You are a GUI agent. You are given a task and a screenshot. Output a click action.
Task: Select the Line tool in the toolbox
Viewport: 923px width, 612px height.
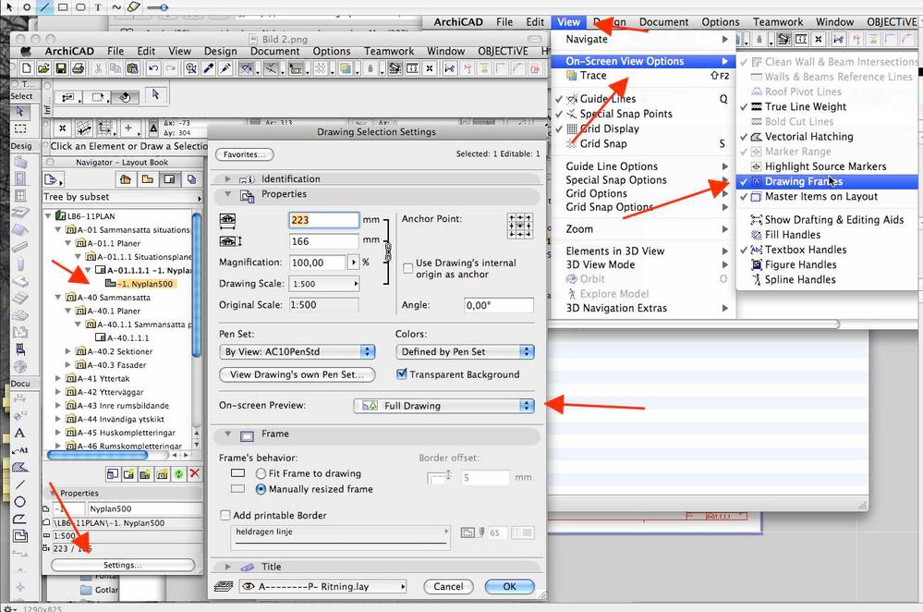19,484
